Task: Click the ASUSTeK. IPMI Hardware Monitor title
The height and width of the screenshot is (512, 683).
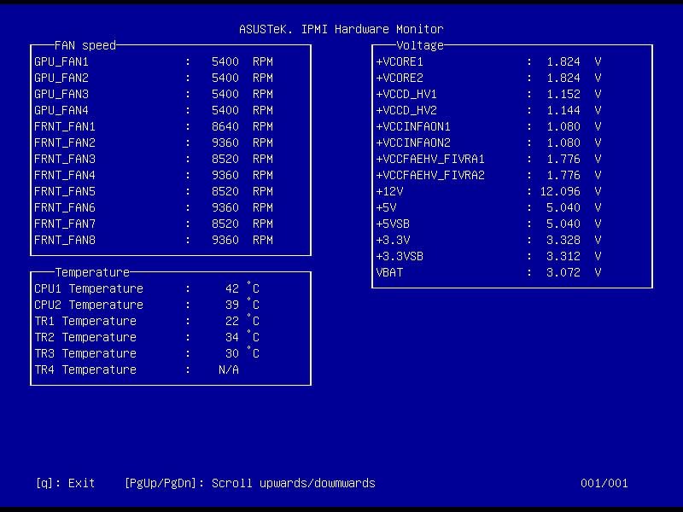Action: point(341,29)
